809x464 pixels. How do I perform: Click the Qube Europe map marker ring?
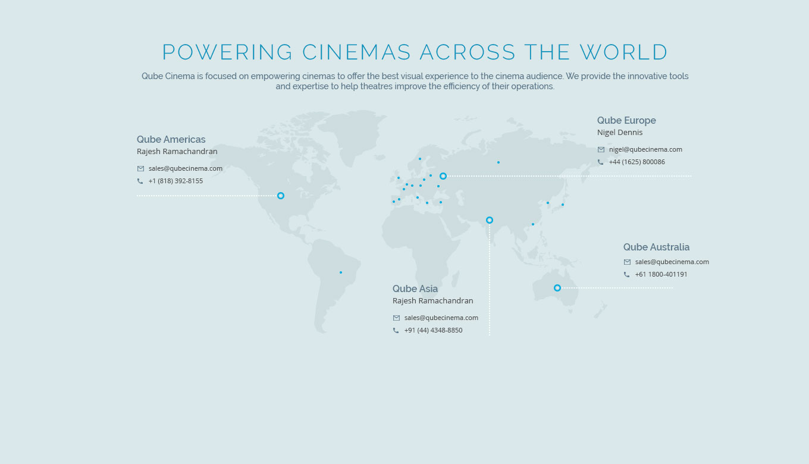click(x=443, y=176)
